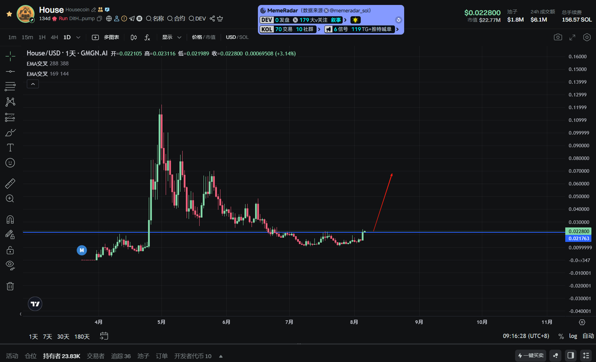596x362 pixels.
Task: Switch to the 持有者 23.83K holders tab
Action: [x=62, y=356]
